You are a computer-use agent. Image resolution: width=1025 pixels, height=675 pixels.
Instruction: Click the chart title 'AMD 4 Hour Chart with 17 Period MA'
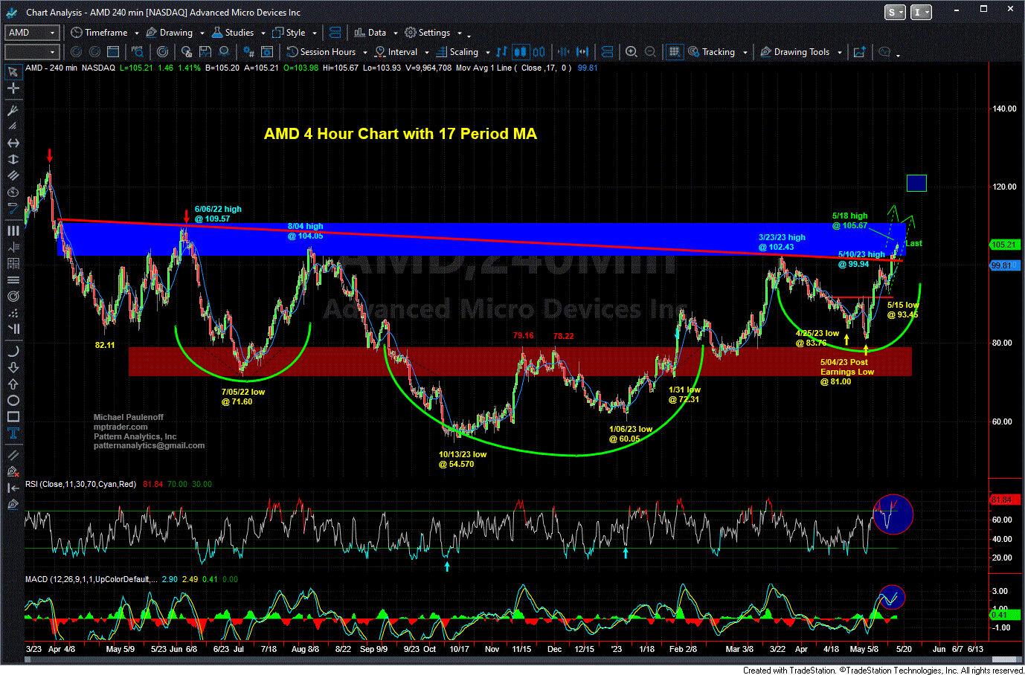(x=400, y=134)
